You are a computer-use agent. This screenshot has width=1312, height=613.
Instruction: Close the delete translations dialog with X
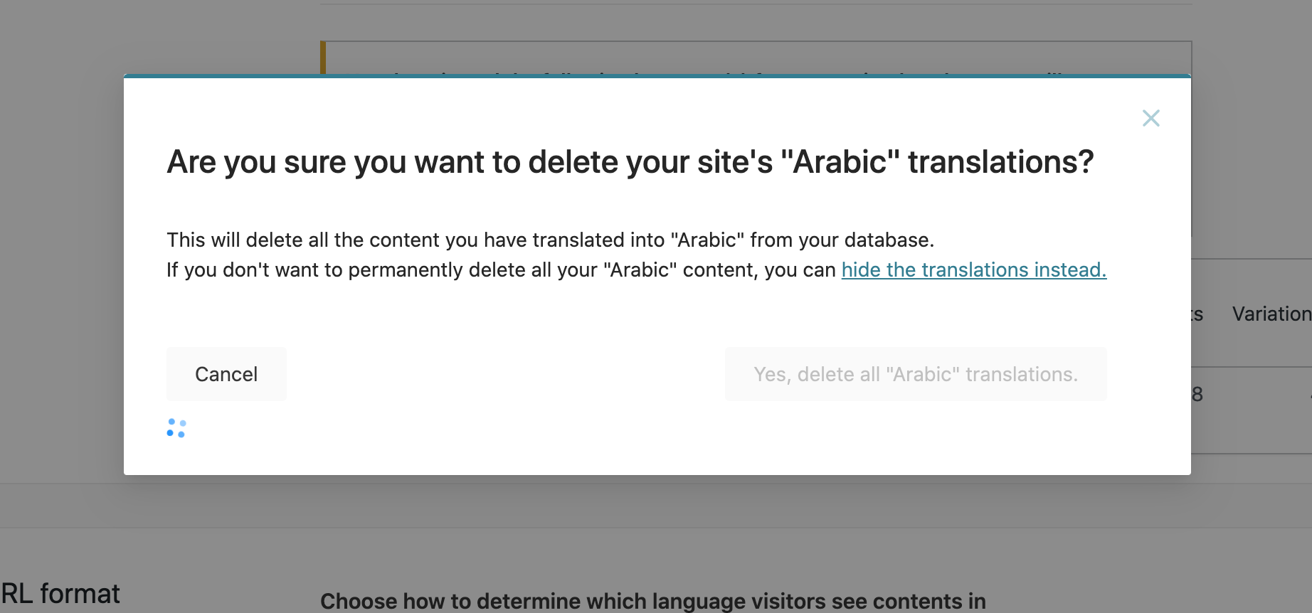[1150, 118]
